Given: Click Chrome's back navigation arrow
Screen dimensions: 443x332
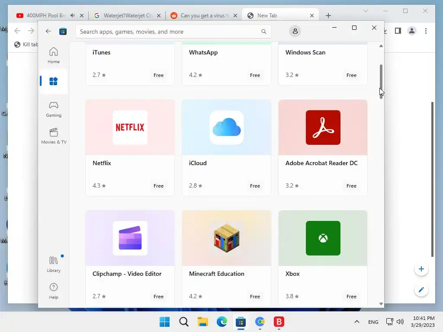Looking at the screenshot, I should click(17, 31).
